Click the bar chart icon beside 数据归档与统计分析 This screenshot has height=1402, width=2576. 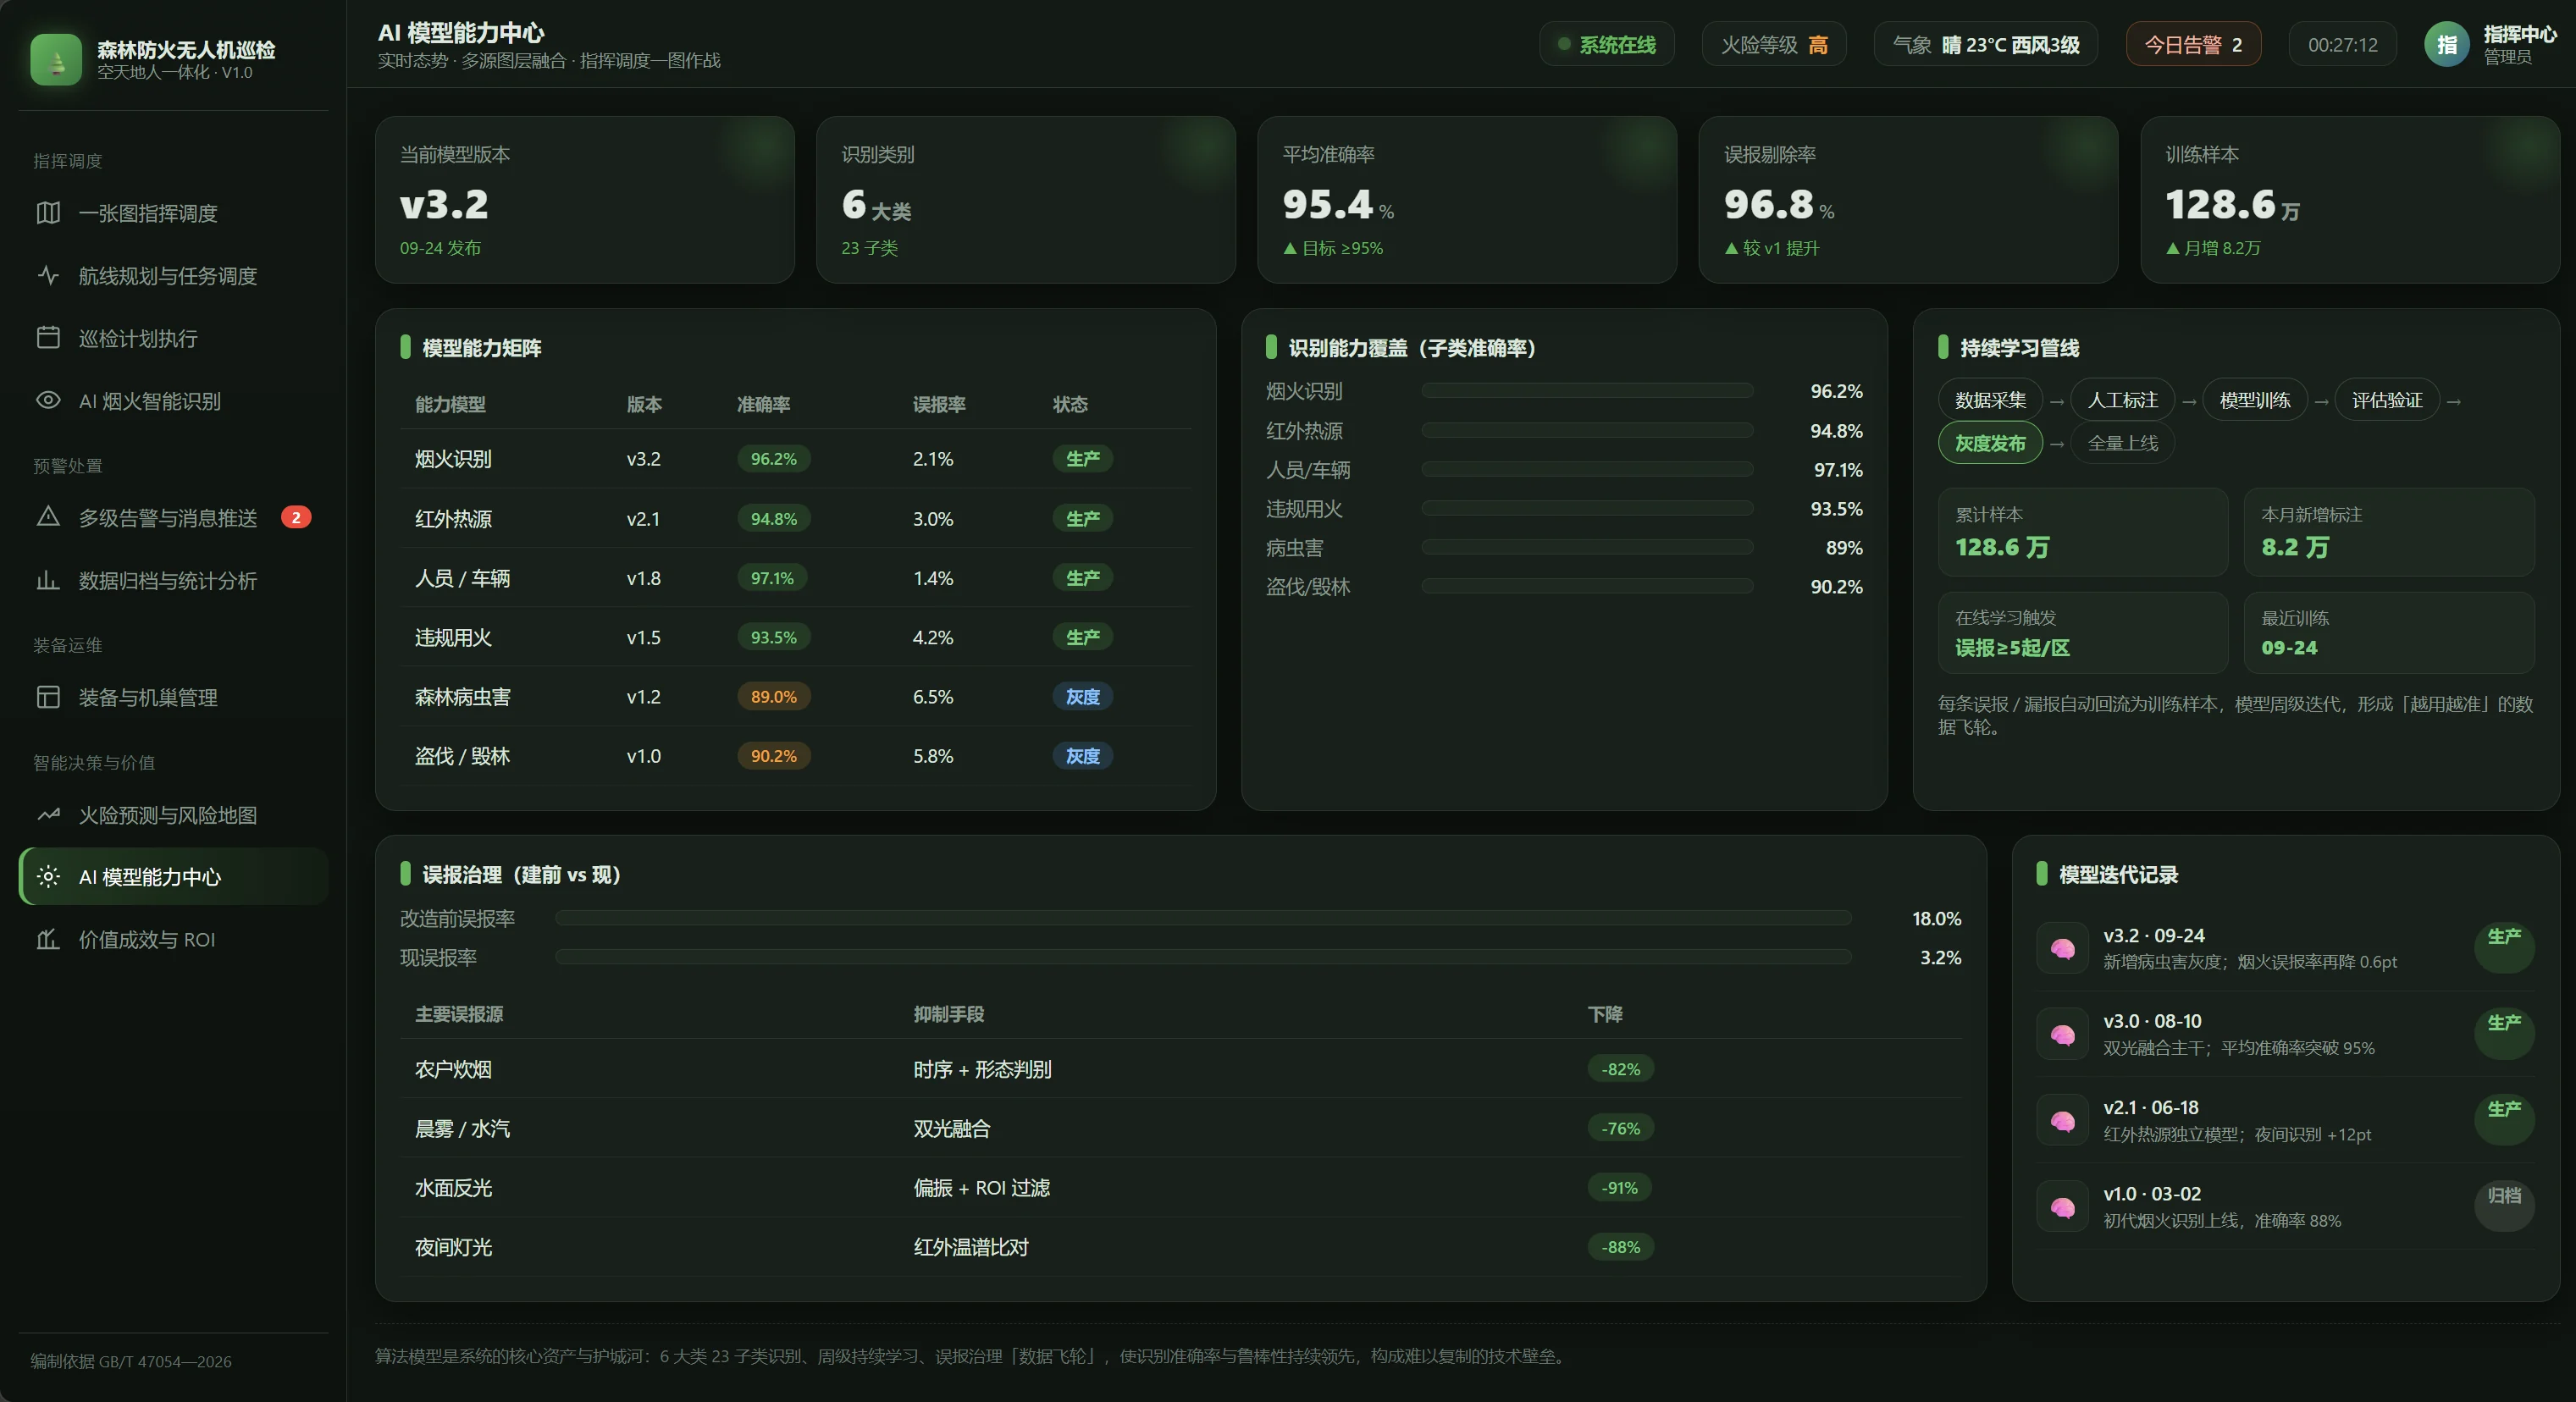[48, 580]
